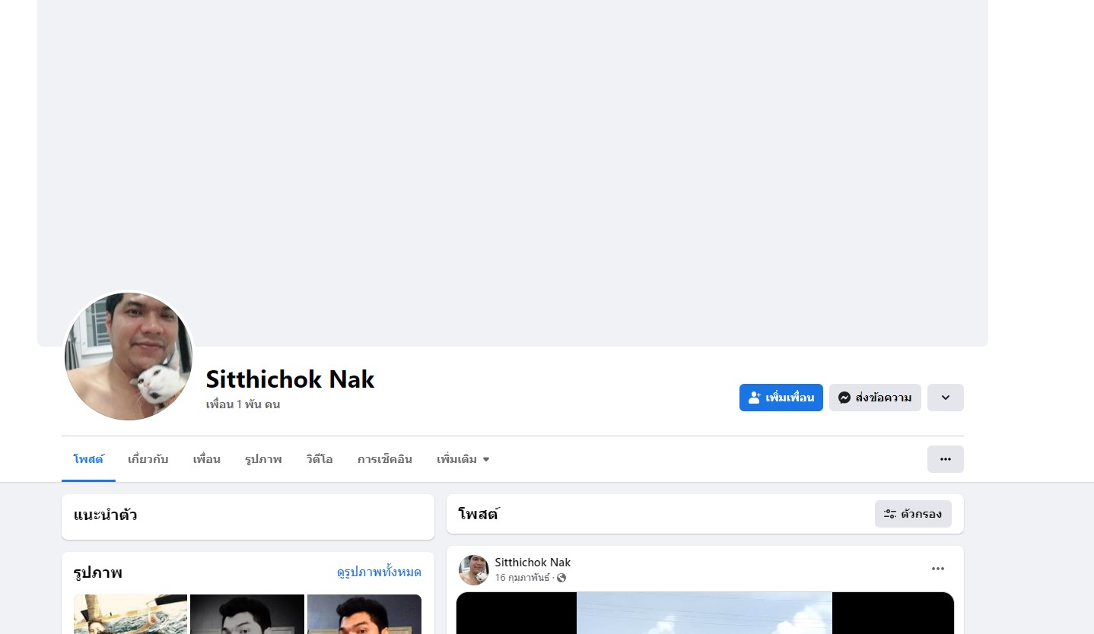Switch to the เพื่อน tab
The height and width of the screenshot is (634, 1094).
pyautogui.click(x=206, y=459)
